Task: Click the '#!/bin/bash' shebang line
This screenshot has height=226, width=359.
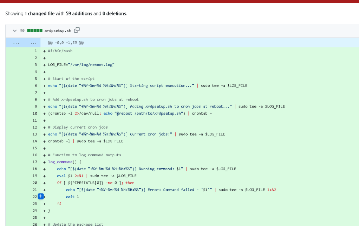Action: pos(60,51)
